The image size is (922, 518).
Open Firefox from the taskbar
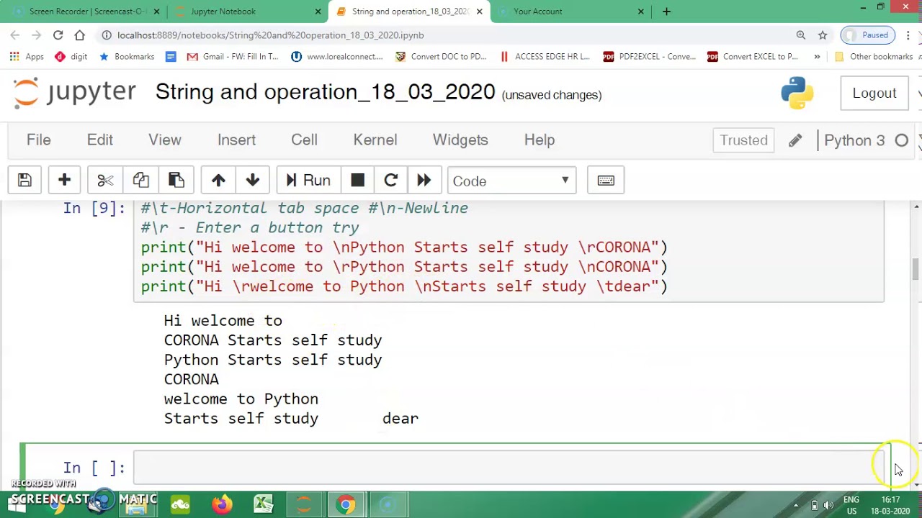click(x=222, y=504)
